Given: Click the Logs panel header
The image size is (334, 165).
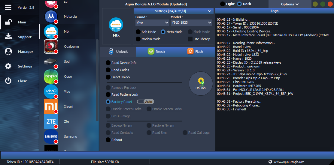Looking at the screenshot, I should point(274,11).
